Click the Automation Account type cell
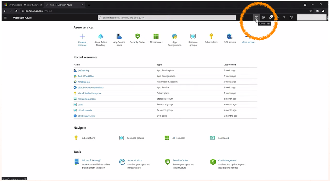This screenshot has height=181, width=330. tap(167, 82)
